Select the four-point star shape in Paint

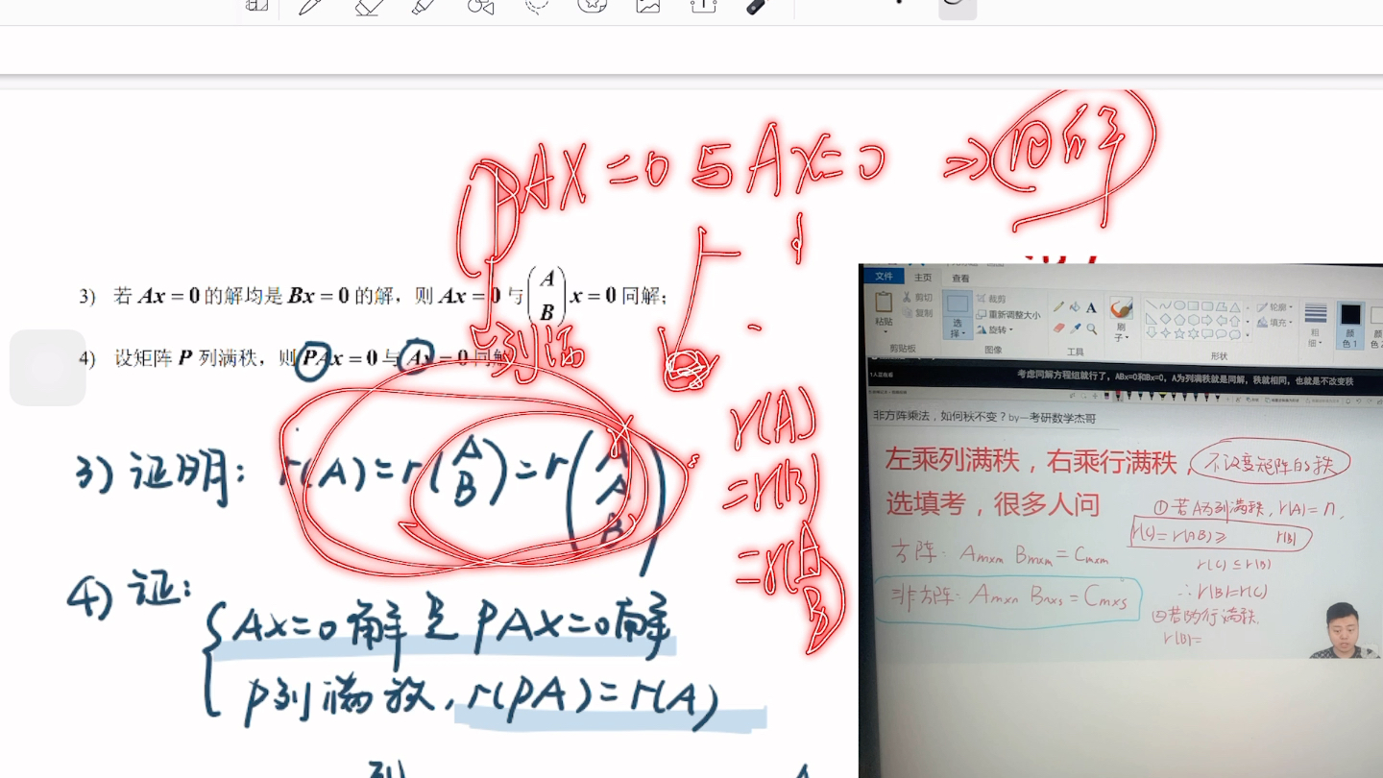pyautogui.click(x=1165, y=333)
